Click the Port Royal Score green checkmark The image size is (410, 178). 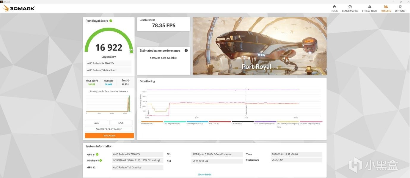(111, 21)
